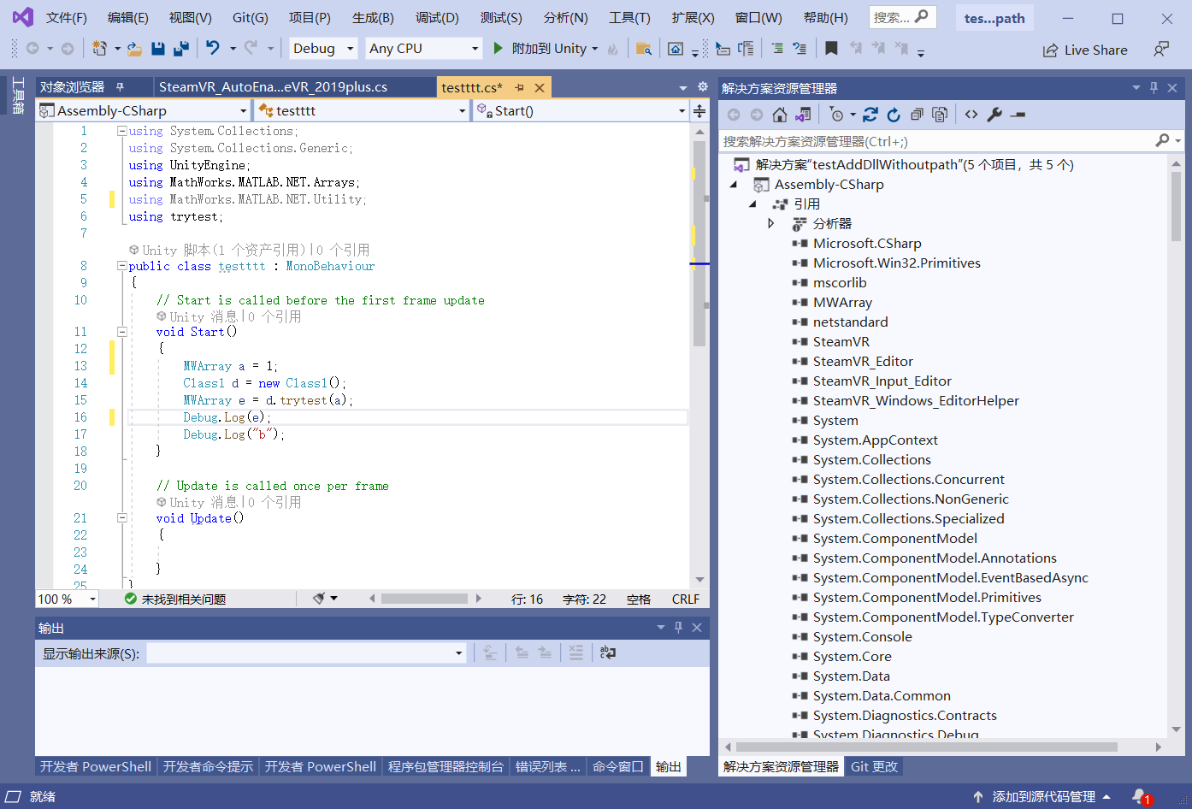Expand the 分析器 tree node
Image resolution: width=1192 pixels, height=809 pixels.
coord(770,223)
